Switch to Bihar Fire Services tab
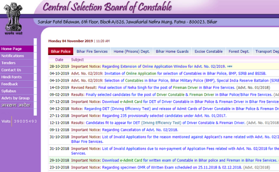 click(92, 52)
